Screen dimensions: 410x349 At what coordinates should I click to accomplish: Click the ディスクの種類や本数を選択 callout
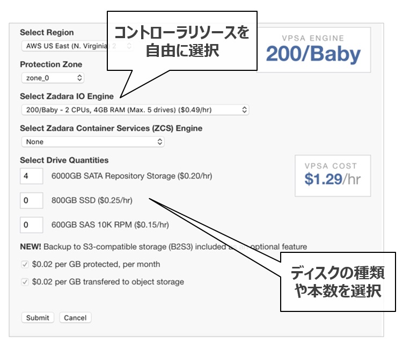click(x=338, y=281)
